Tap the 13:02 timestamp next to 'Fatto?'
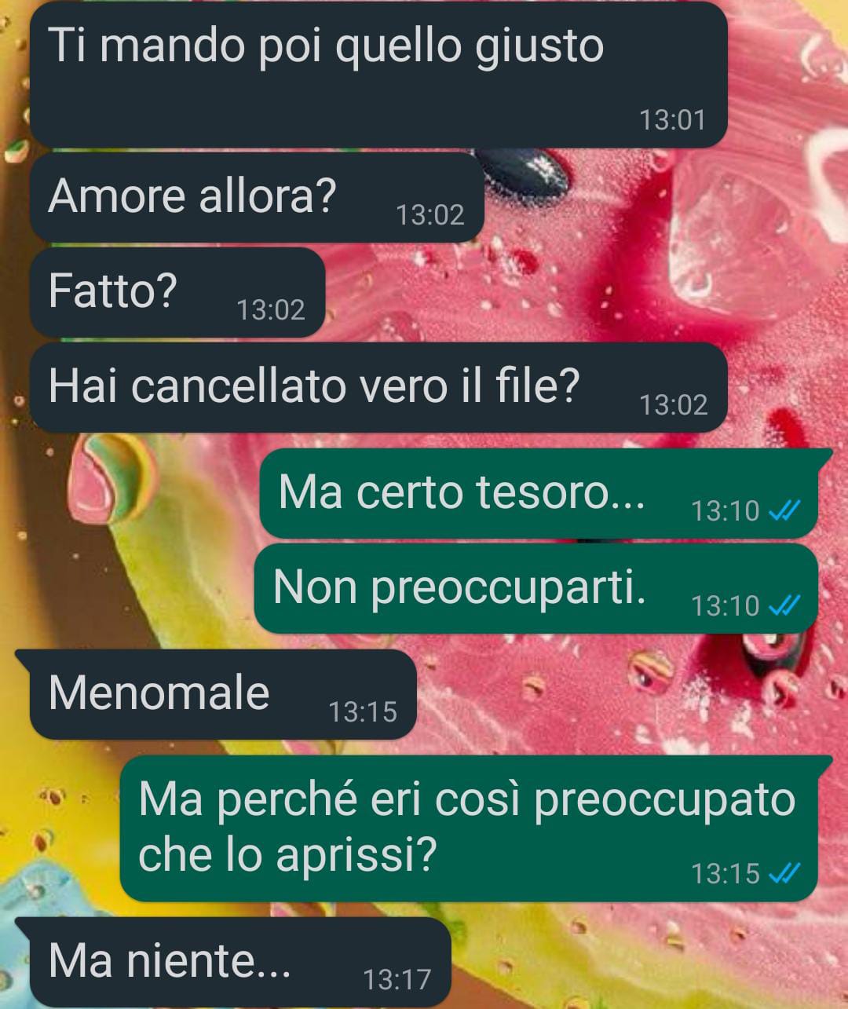This screenshot has width=848, height=1009. pyautogui.click(x=271, y=310)
